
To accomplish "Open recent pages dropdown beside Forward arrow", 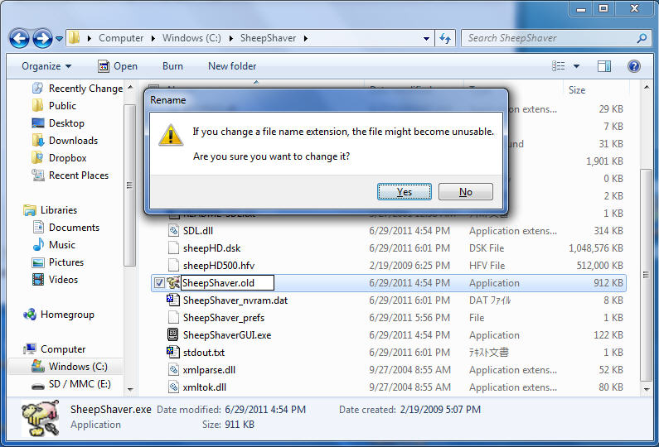I will (x=59, y=39).
